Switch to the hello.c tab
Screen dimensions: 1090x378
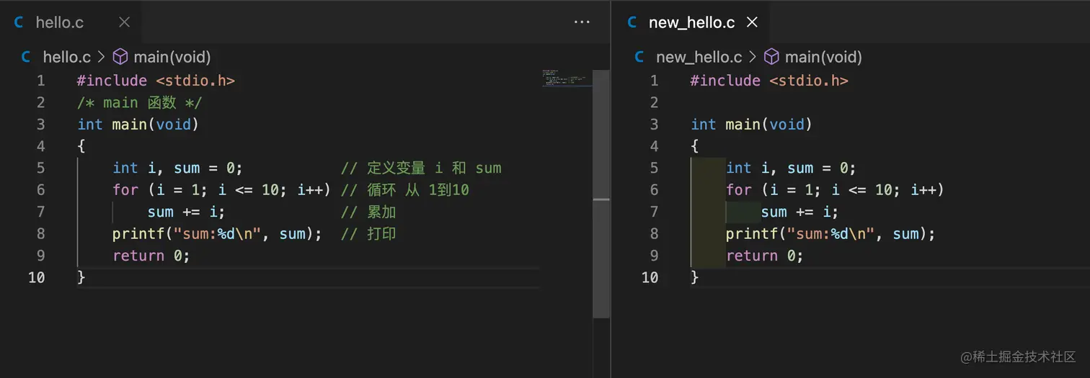pyautogui.click(x=71, y=22)
